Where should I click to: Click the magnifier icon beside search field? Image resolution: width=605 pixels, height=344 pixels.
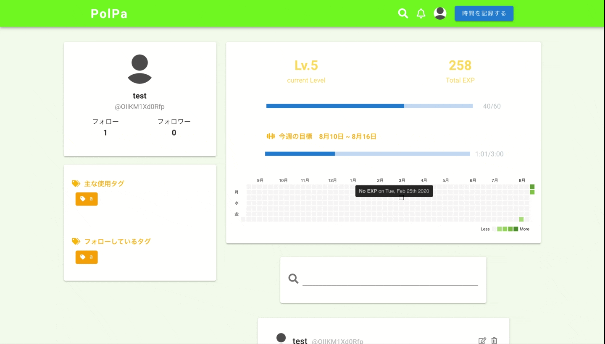coord(293,279)
